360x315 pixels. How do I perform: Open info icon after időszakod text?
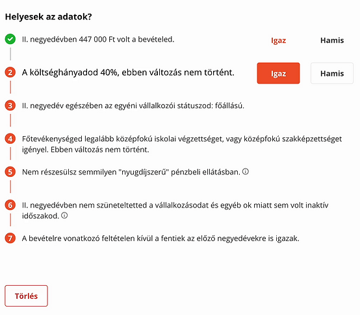tap(64, 215)
